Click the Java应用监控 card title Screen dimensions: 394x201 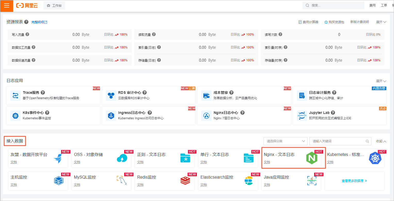276,177
